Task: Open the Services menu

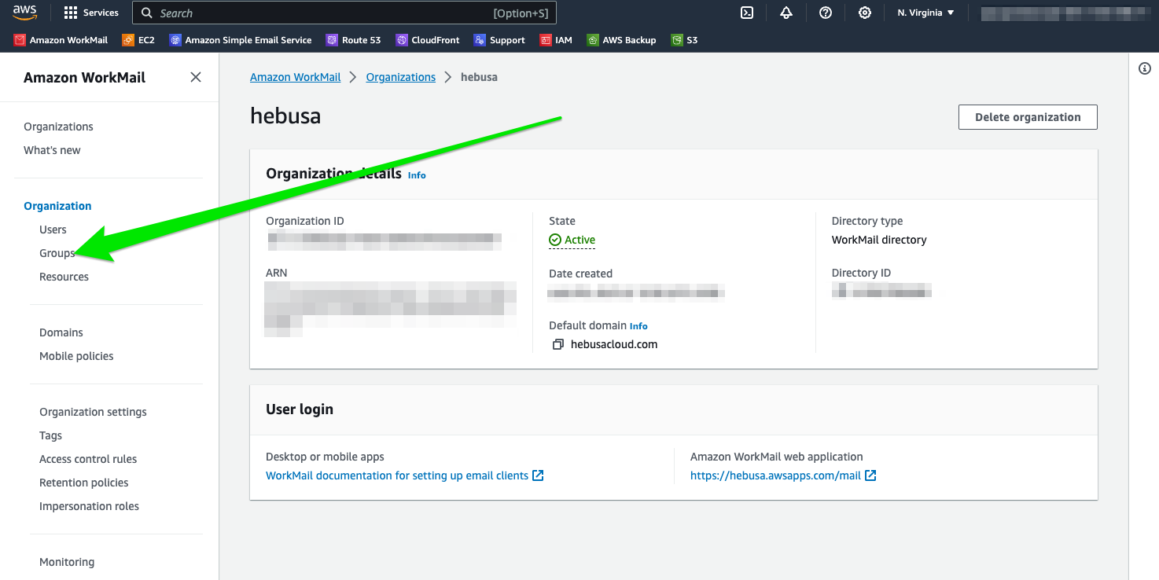Action: (x=90, y=13)
